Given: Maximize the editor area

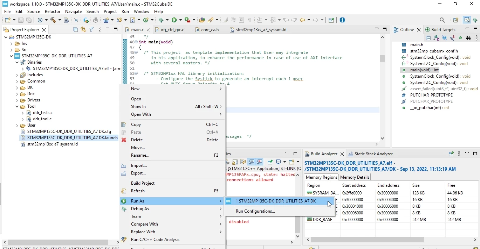Looking at the screenshot, I should 385,29.
